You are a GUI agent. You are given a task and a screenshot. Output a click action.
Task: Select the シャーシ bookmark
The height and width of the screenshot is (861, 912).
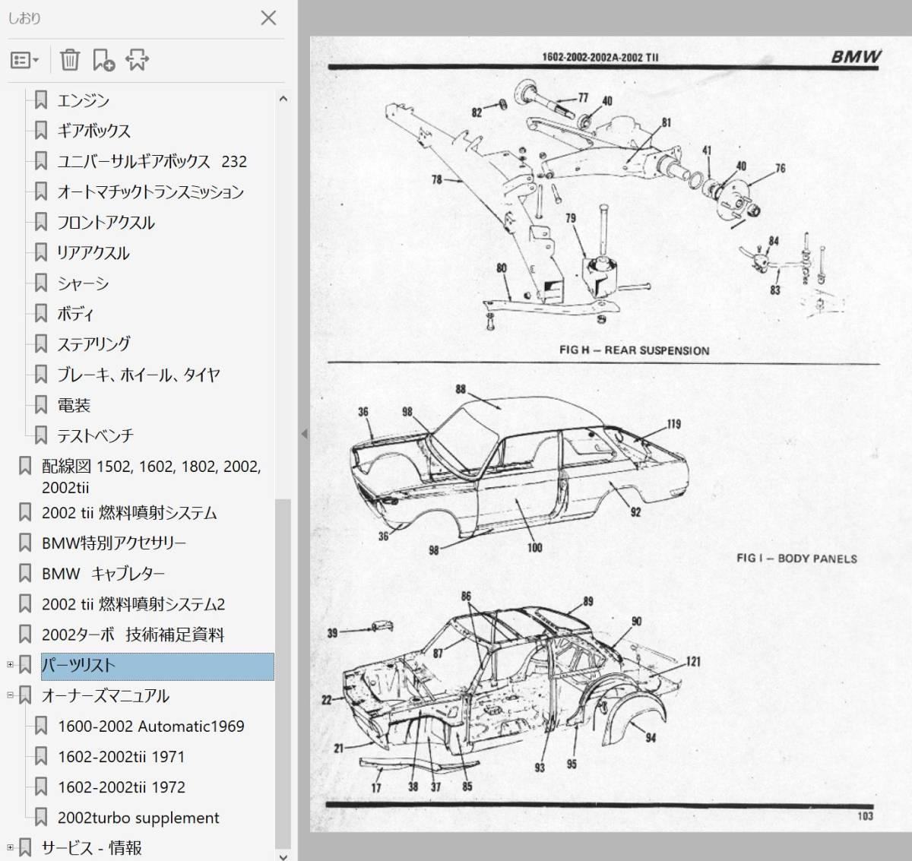point(83,283)
